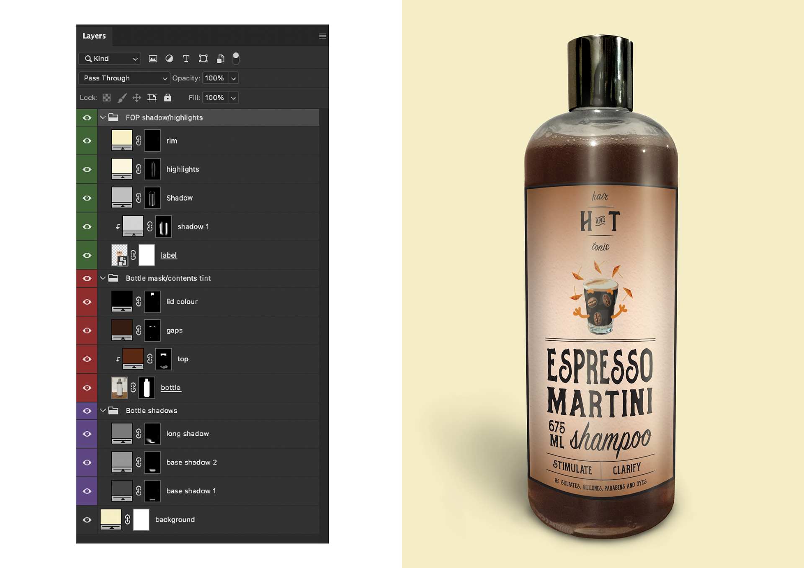The height and width of the screenshot is (568, 804).
Task: Hide the gaps layer
Action: [x=87, y=330]
